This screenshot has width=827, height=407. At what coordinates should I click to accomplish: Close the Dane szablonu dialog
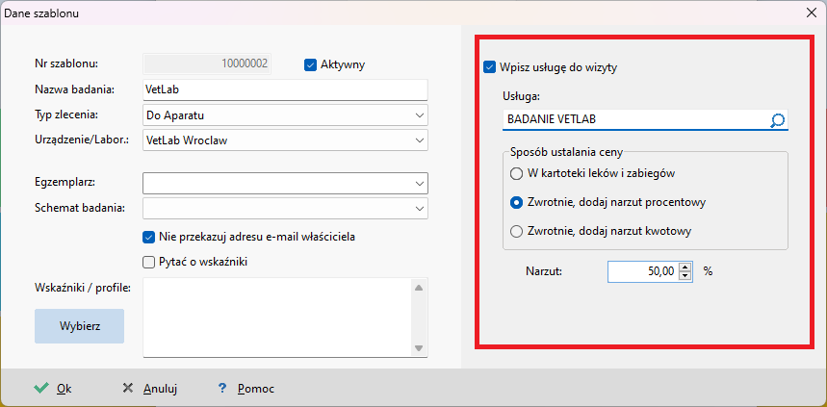[x=812, y=13]
